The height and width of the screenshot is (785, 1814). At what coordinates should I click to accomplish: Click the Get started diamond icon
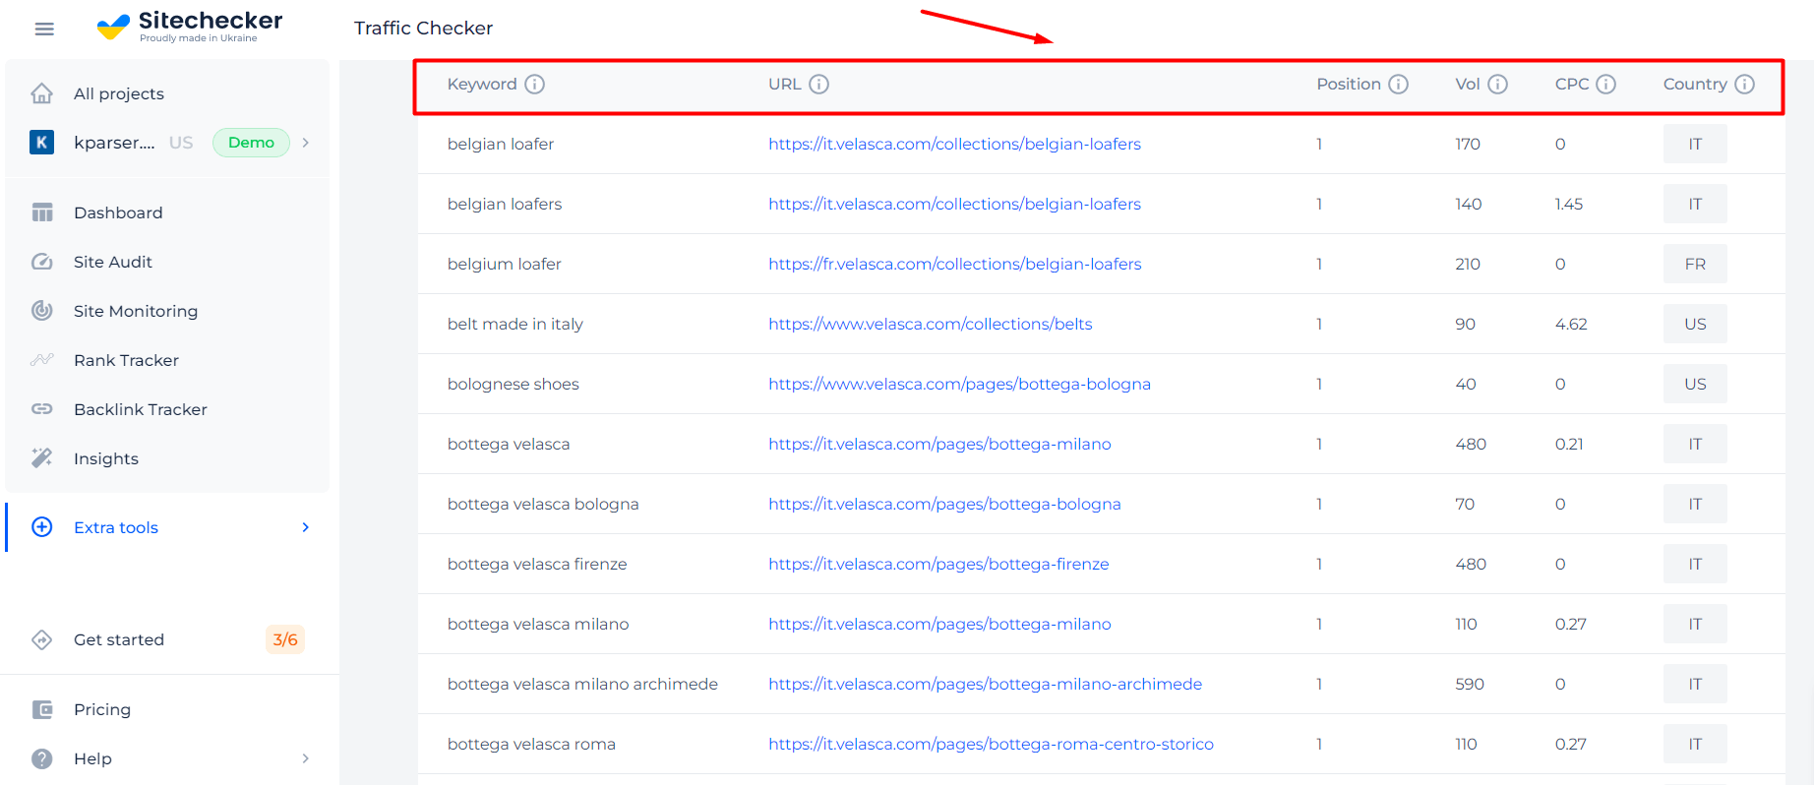coord(41,639)
